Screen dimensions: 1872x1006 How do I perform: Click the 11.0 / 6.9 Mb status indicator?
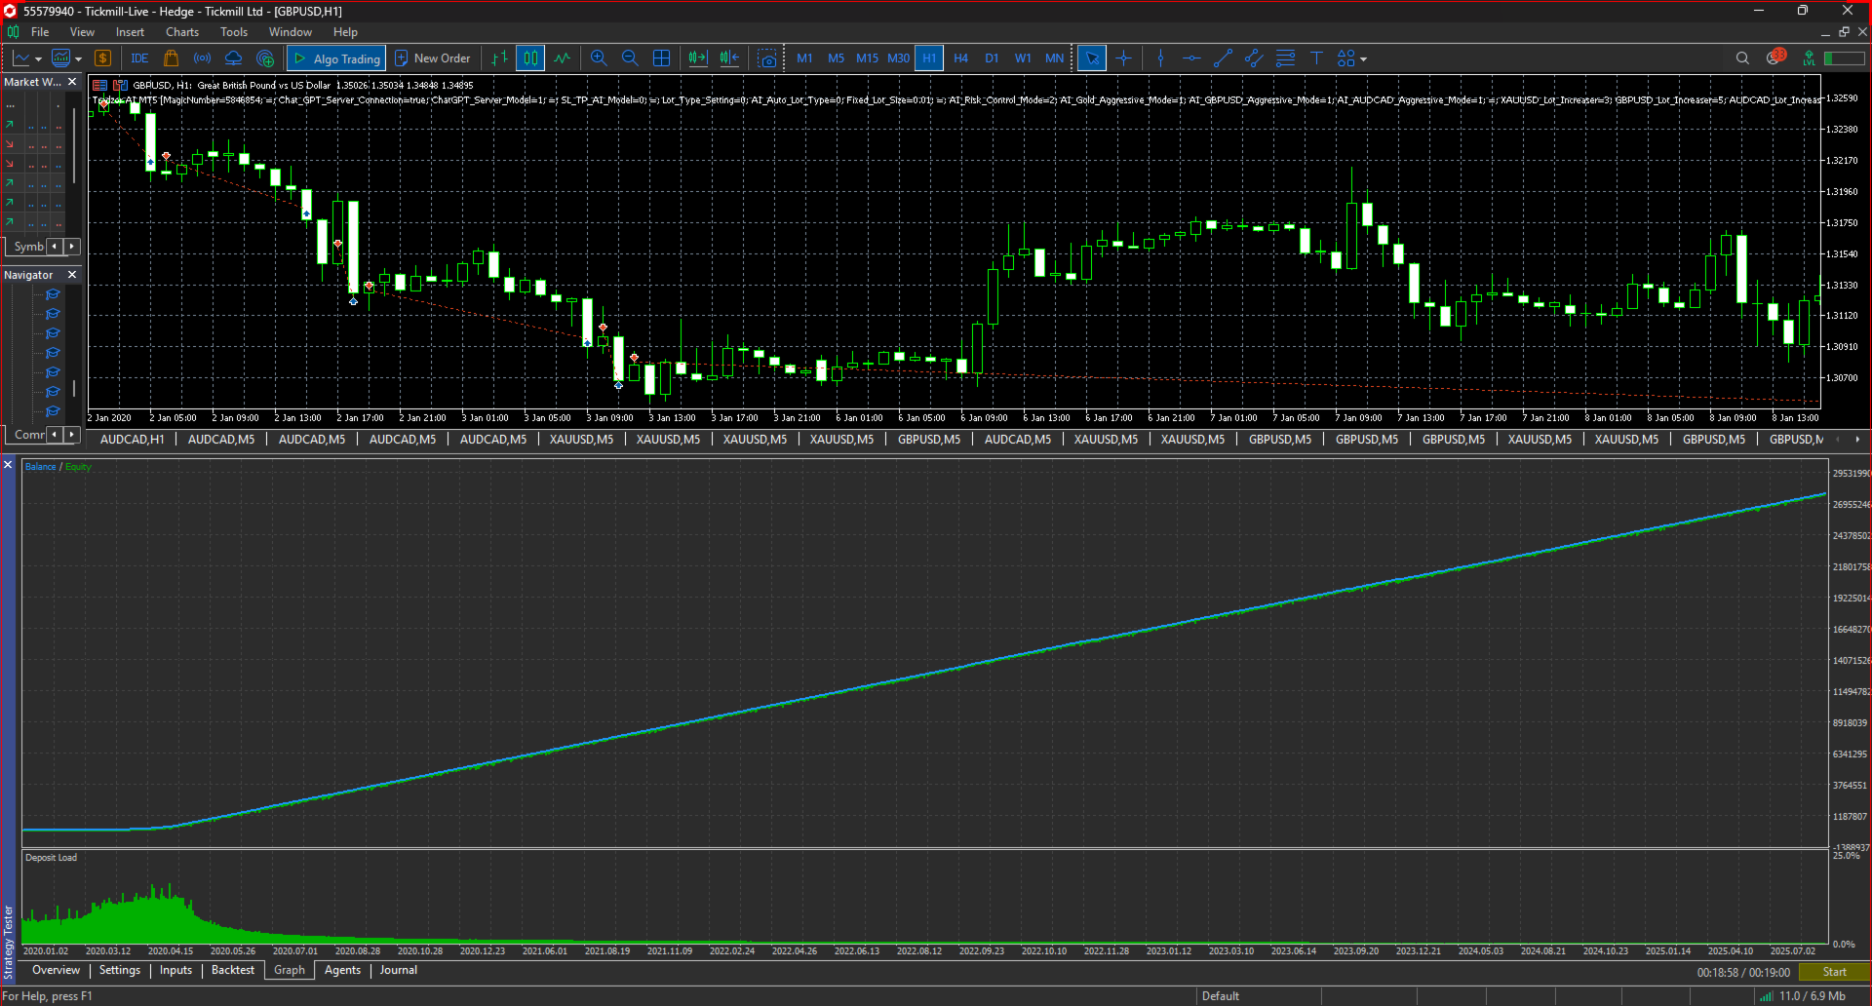[x=1803, y=996]
